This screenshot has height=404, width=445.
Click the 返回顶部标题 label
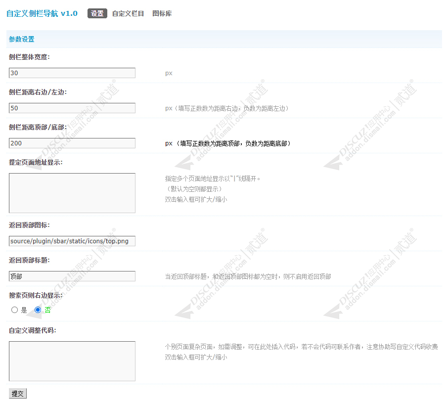[29, 260]
